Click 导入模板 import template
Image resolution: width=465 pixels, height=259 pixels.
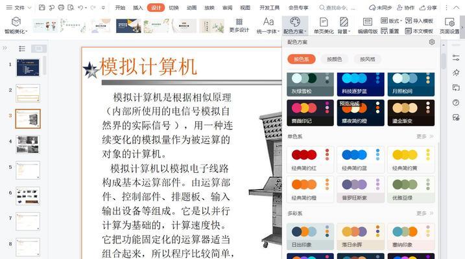(x=419, y=21)
